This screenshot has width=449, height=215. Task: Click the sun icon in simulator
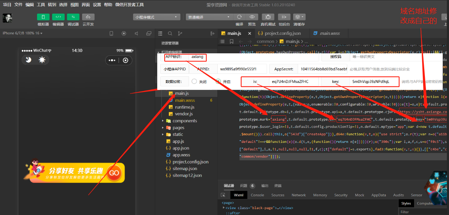(42, 60)
